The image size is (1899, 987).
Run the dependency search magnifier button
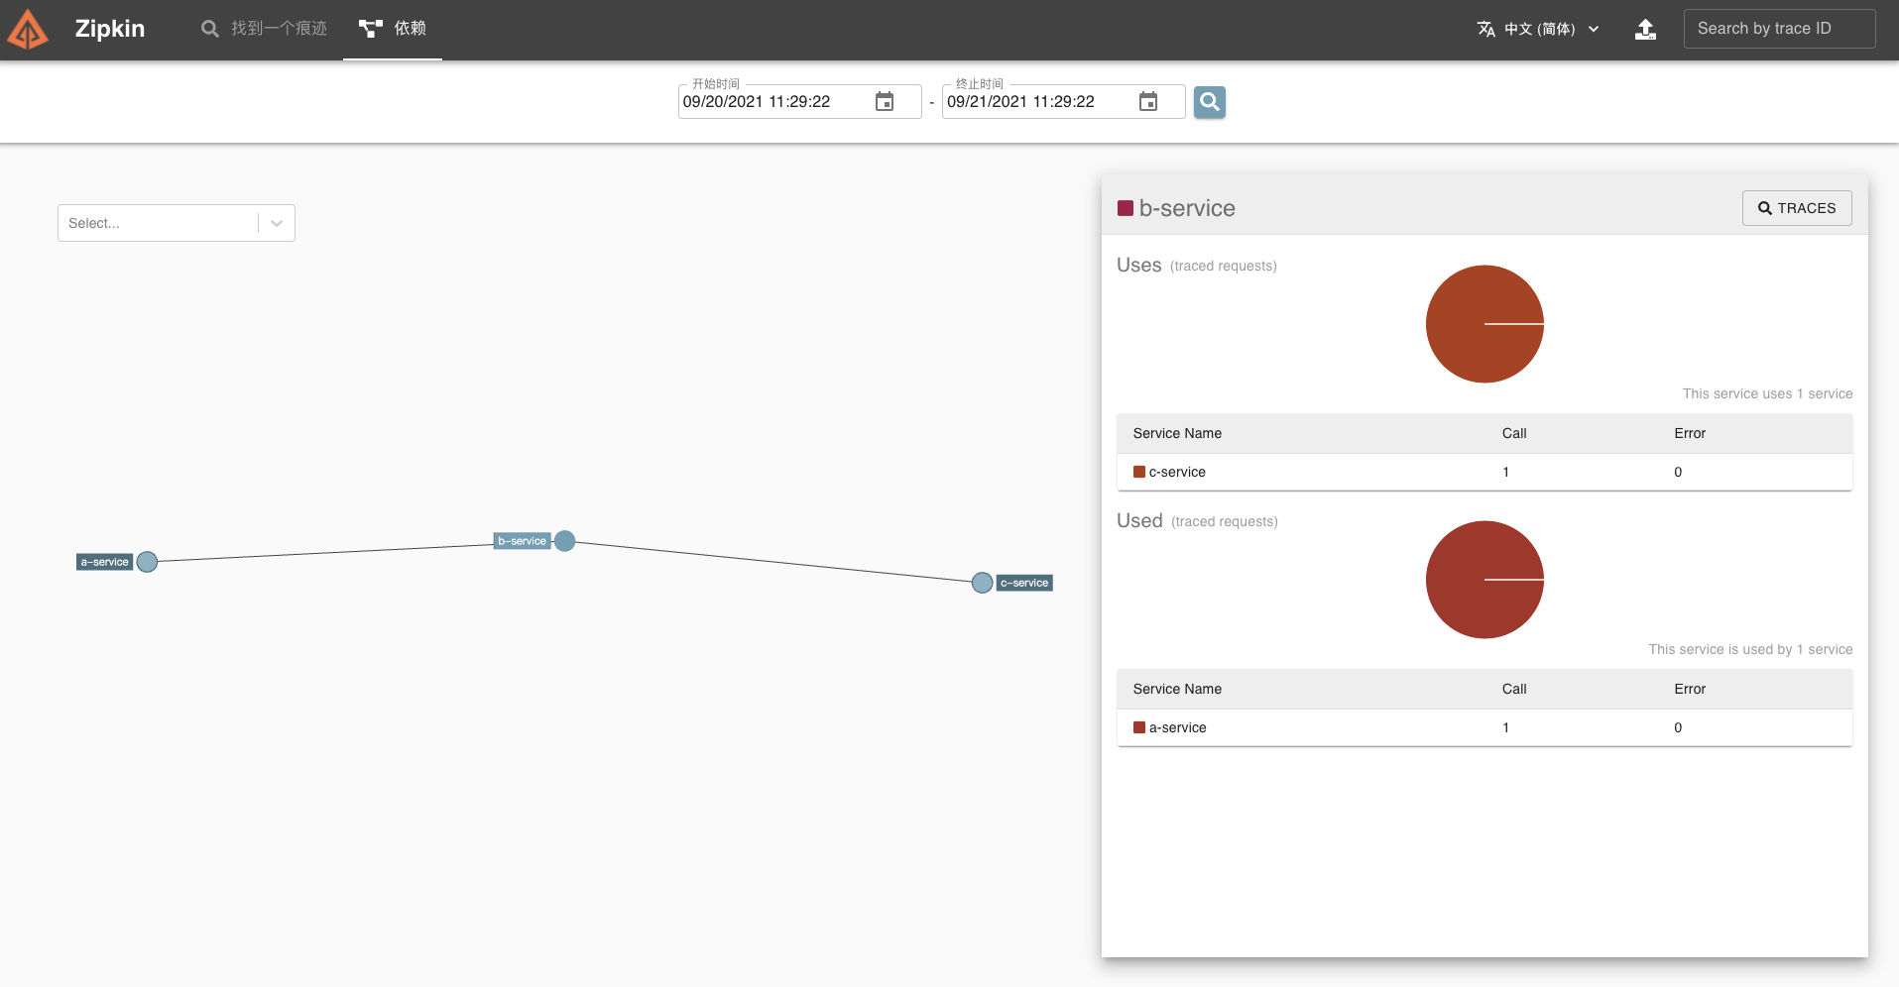click(1210, 101)
